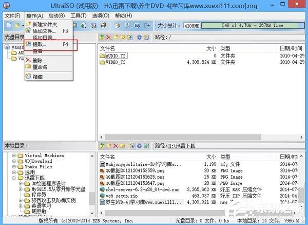308x225 pixels.
Task: Click the gear properties icon in disc pane
Action: [x=139, y=37]
